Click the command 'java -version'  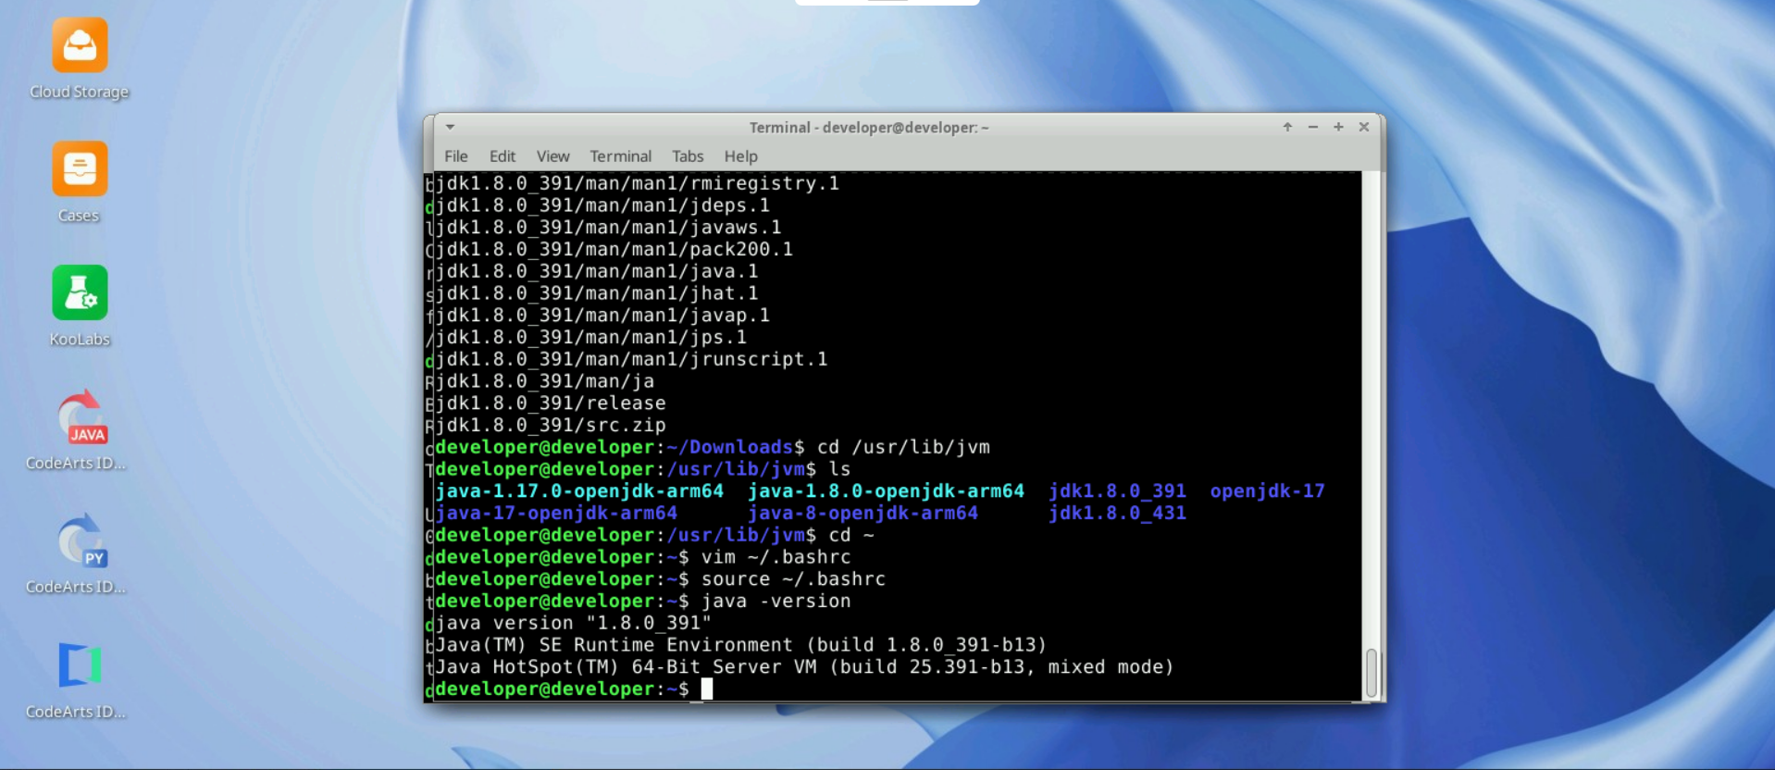point(776,601)
